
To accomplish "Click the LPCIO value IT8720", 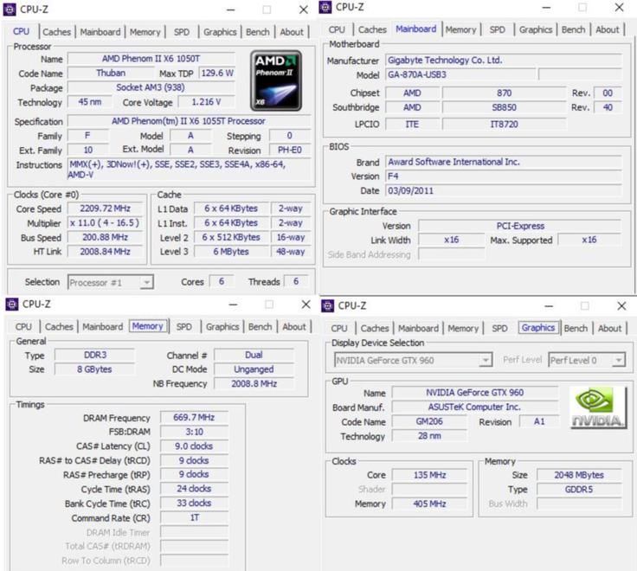I will 505,125.
